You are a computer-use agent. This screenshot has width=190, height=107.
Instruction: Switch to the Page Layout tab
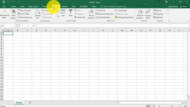click(34, 7)
